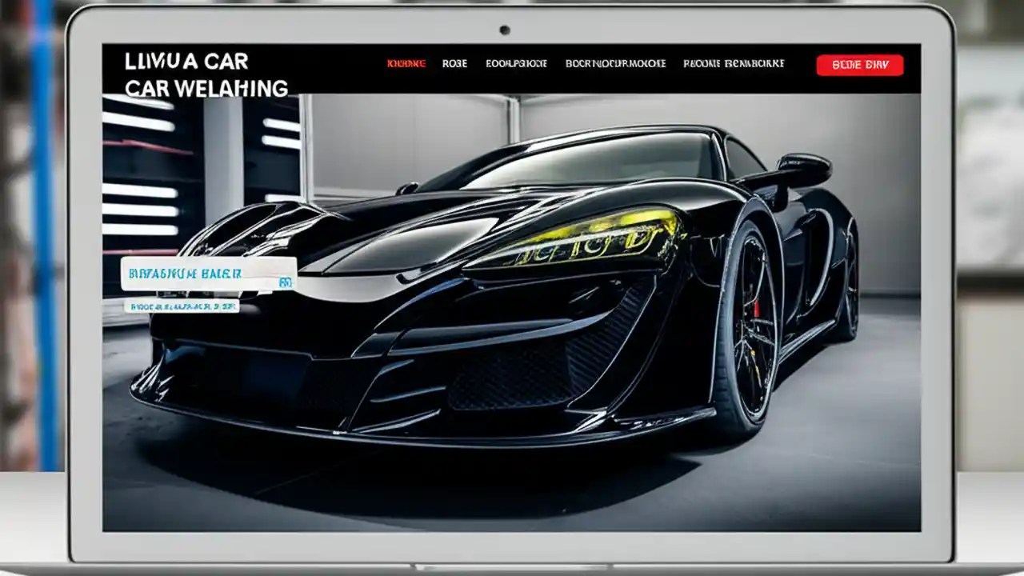Click the LIMUA CAR logo text
The image size is (1024, 576).
[186, 61]
